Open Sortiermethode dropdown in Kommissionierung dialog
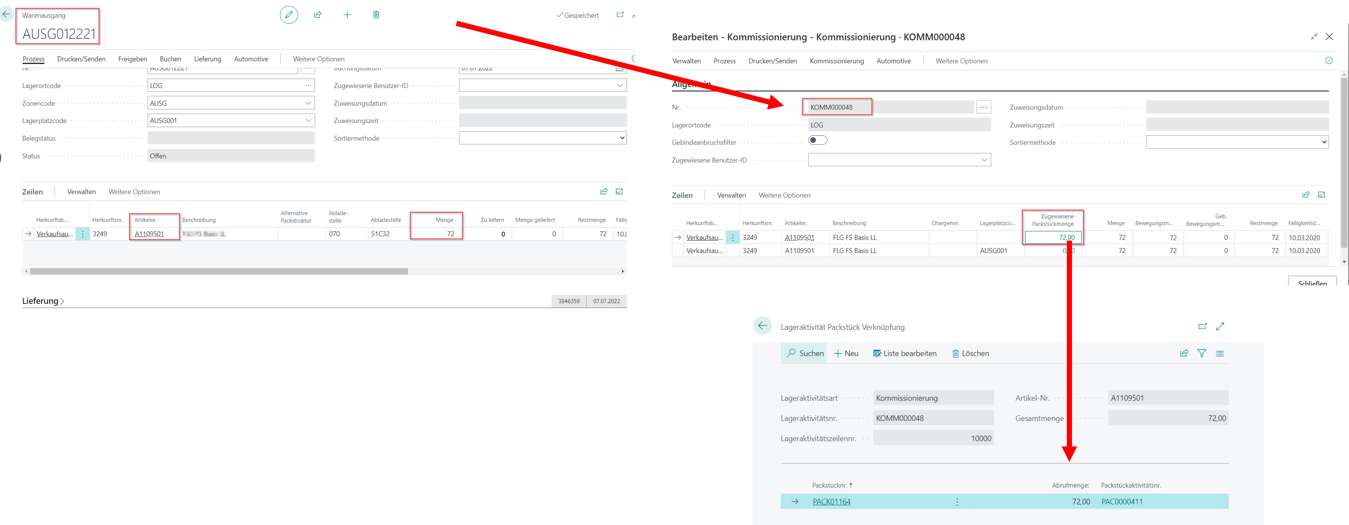Viewport: 1349px width, 525px height. [1324, 142]
